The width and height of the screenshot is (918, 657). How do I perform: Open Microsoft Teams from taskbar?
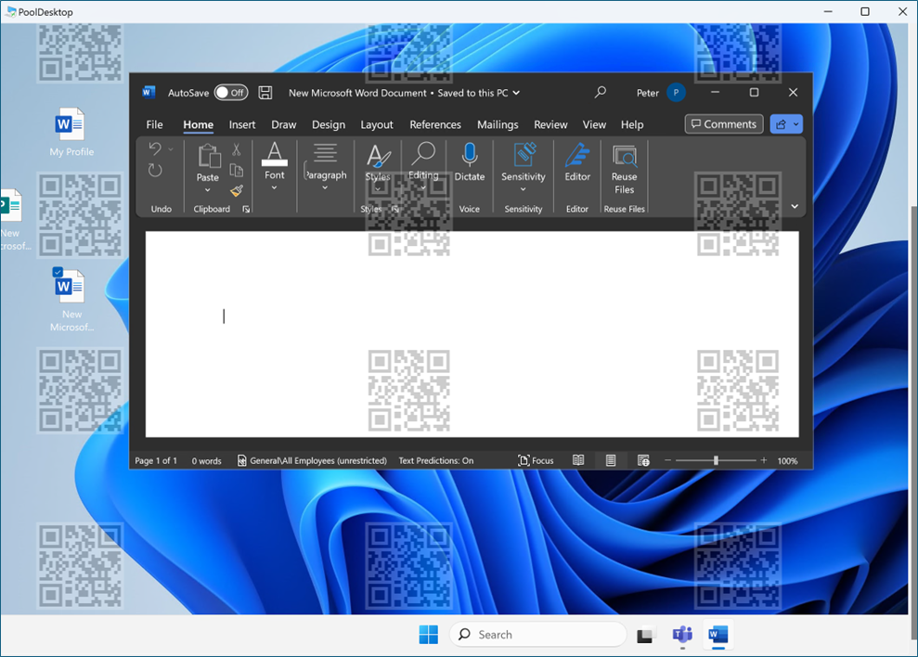[x=682, y=634]
